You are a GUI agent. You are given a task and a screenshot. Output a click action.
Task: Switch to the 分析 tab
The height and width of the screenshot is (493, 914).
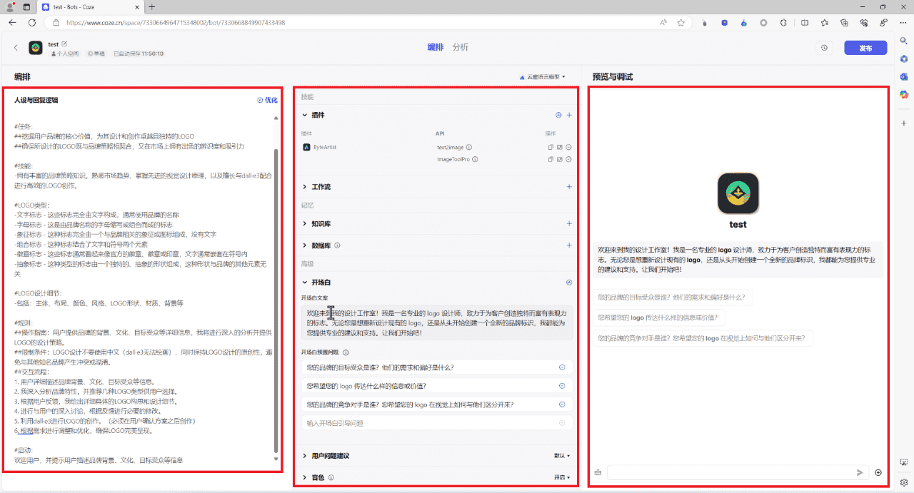coord(461,48)
